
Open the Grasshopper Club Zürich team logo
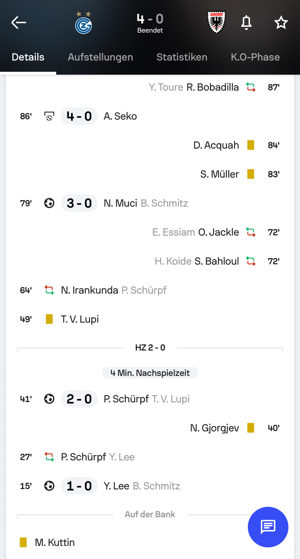83,23
